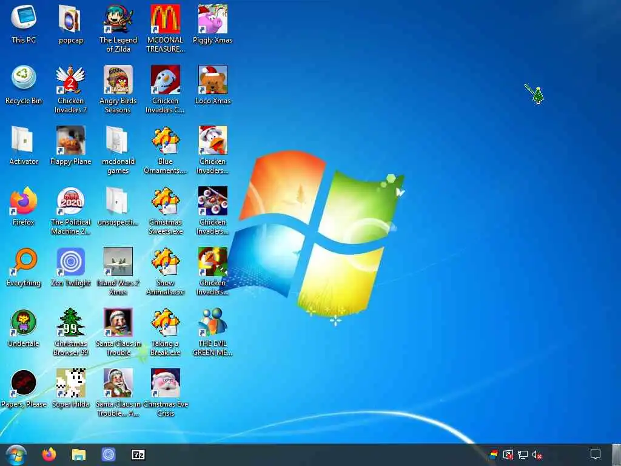Select the Undertale shortcut
This screenshot has width=621, height=466.
(24, 327)
